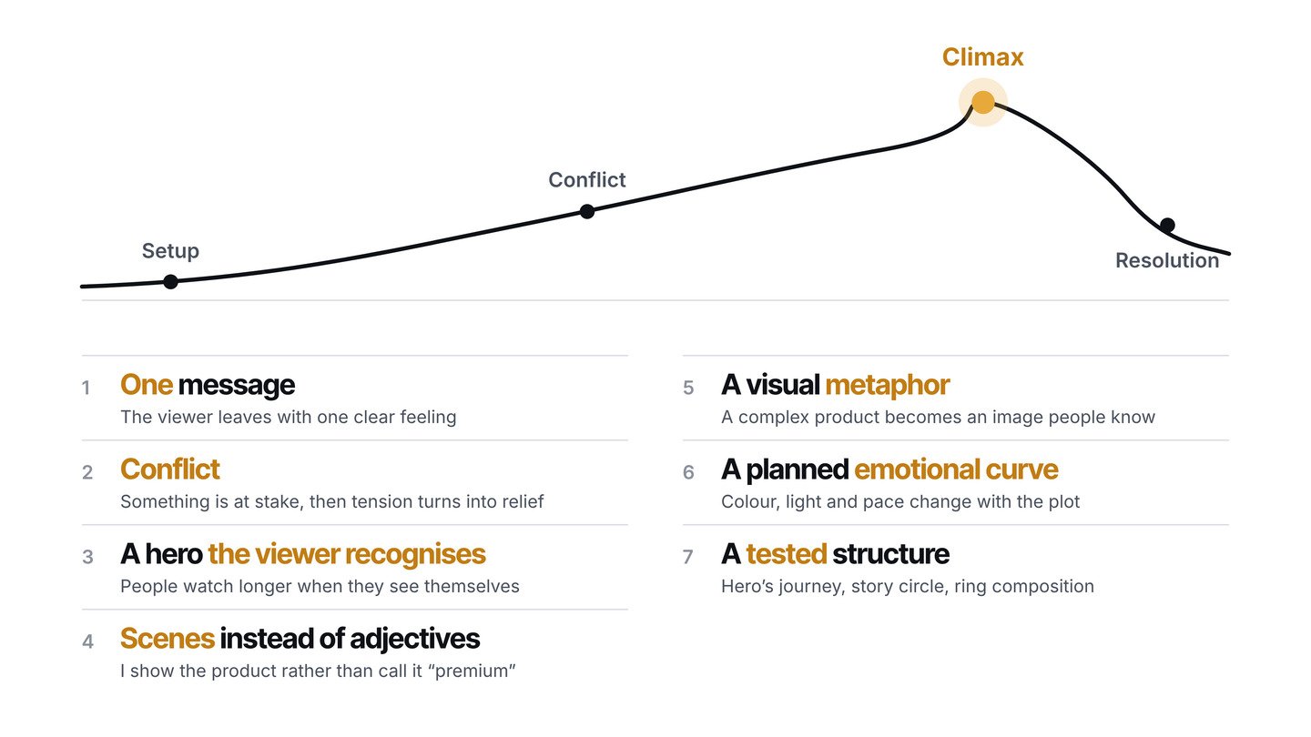Viewport: 1311px width, 737px height.
Task: Click the number 5 list marker
Action: point(688,389)
